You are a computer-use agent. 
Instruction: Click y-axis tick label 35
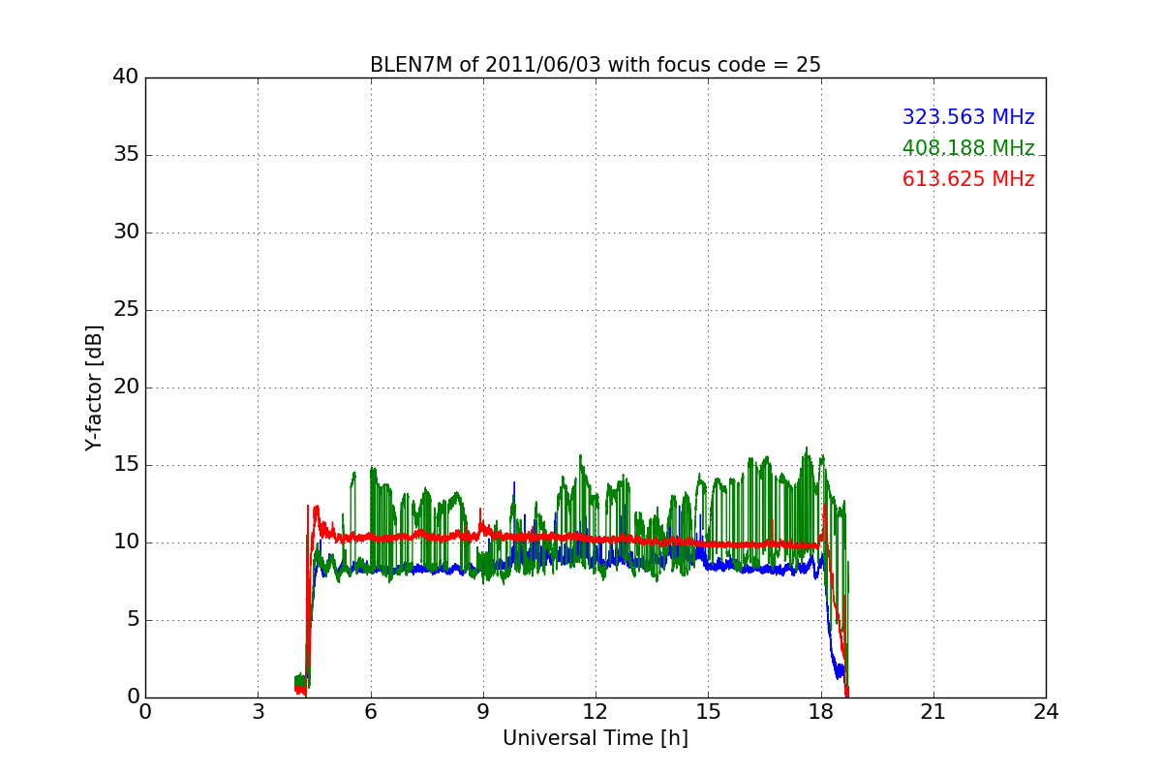click(126, 155)
